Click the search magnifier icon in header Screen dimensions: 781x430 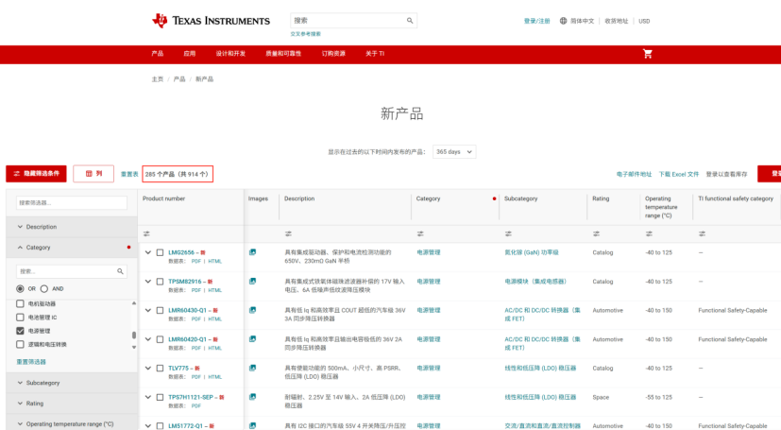coord(410,21)
